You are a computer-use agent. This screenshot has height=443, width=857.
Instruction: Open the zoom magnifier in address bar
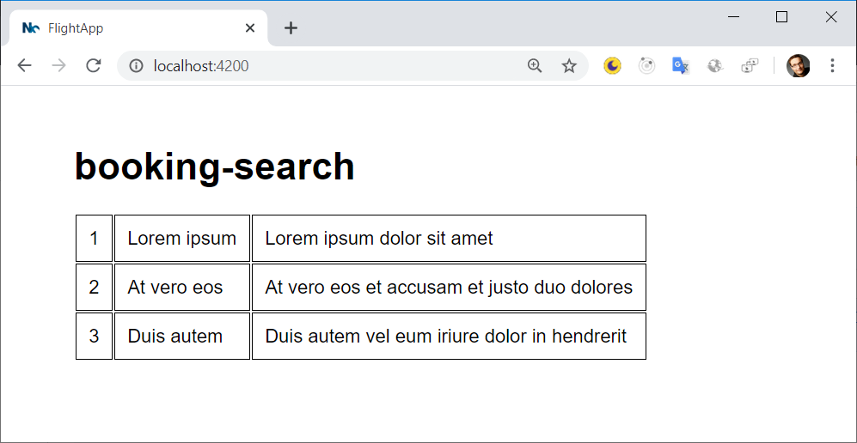click(535, 66)
